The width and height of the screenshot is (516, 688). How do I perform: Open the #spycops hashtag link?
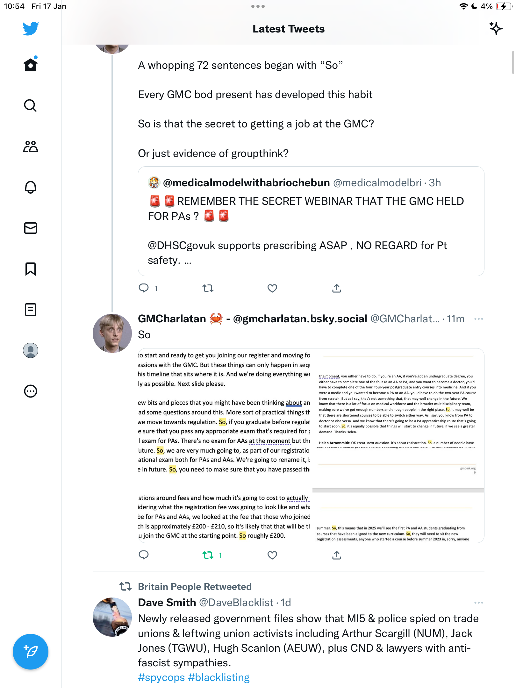pyautogui.click(x=161, y=677)
